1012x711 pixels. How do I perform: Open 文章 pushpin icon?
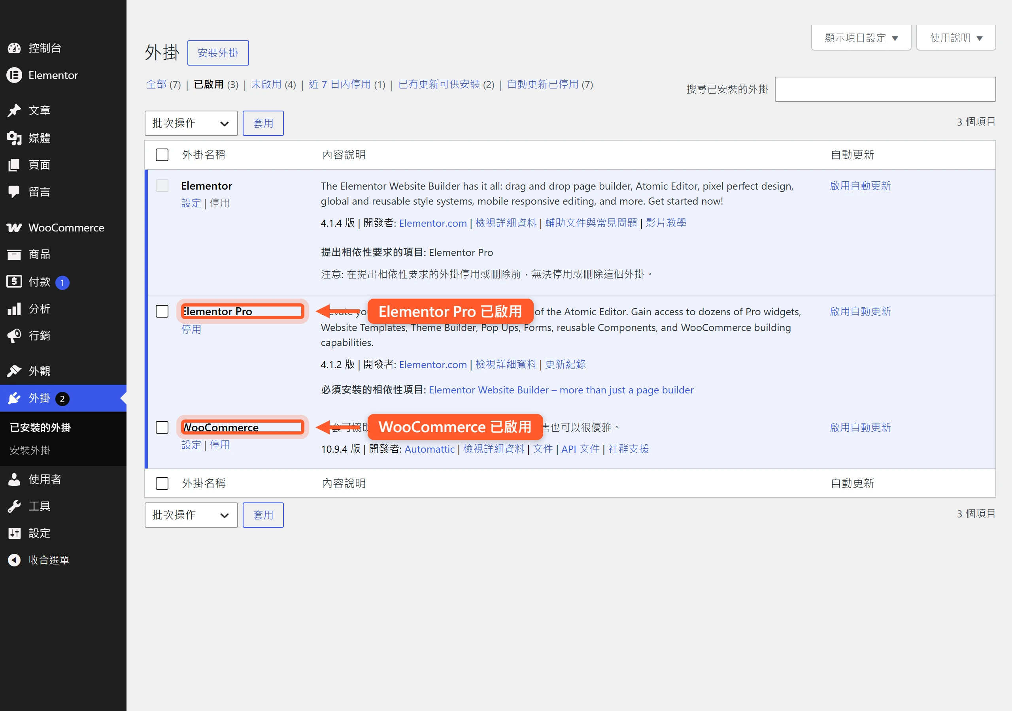[x=14, y=110]
